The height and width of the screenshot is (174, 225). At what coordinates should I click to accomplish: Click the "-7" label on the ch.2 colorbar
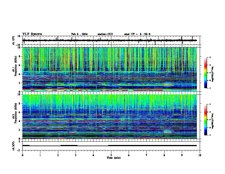[x=209, y=135]
